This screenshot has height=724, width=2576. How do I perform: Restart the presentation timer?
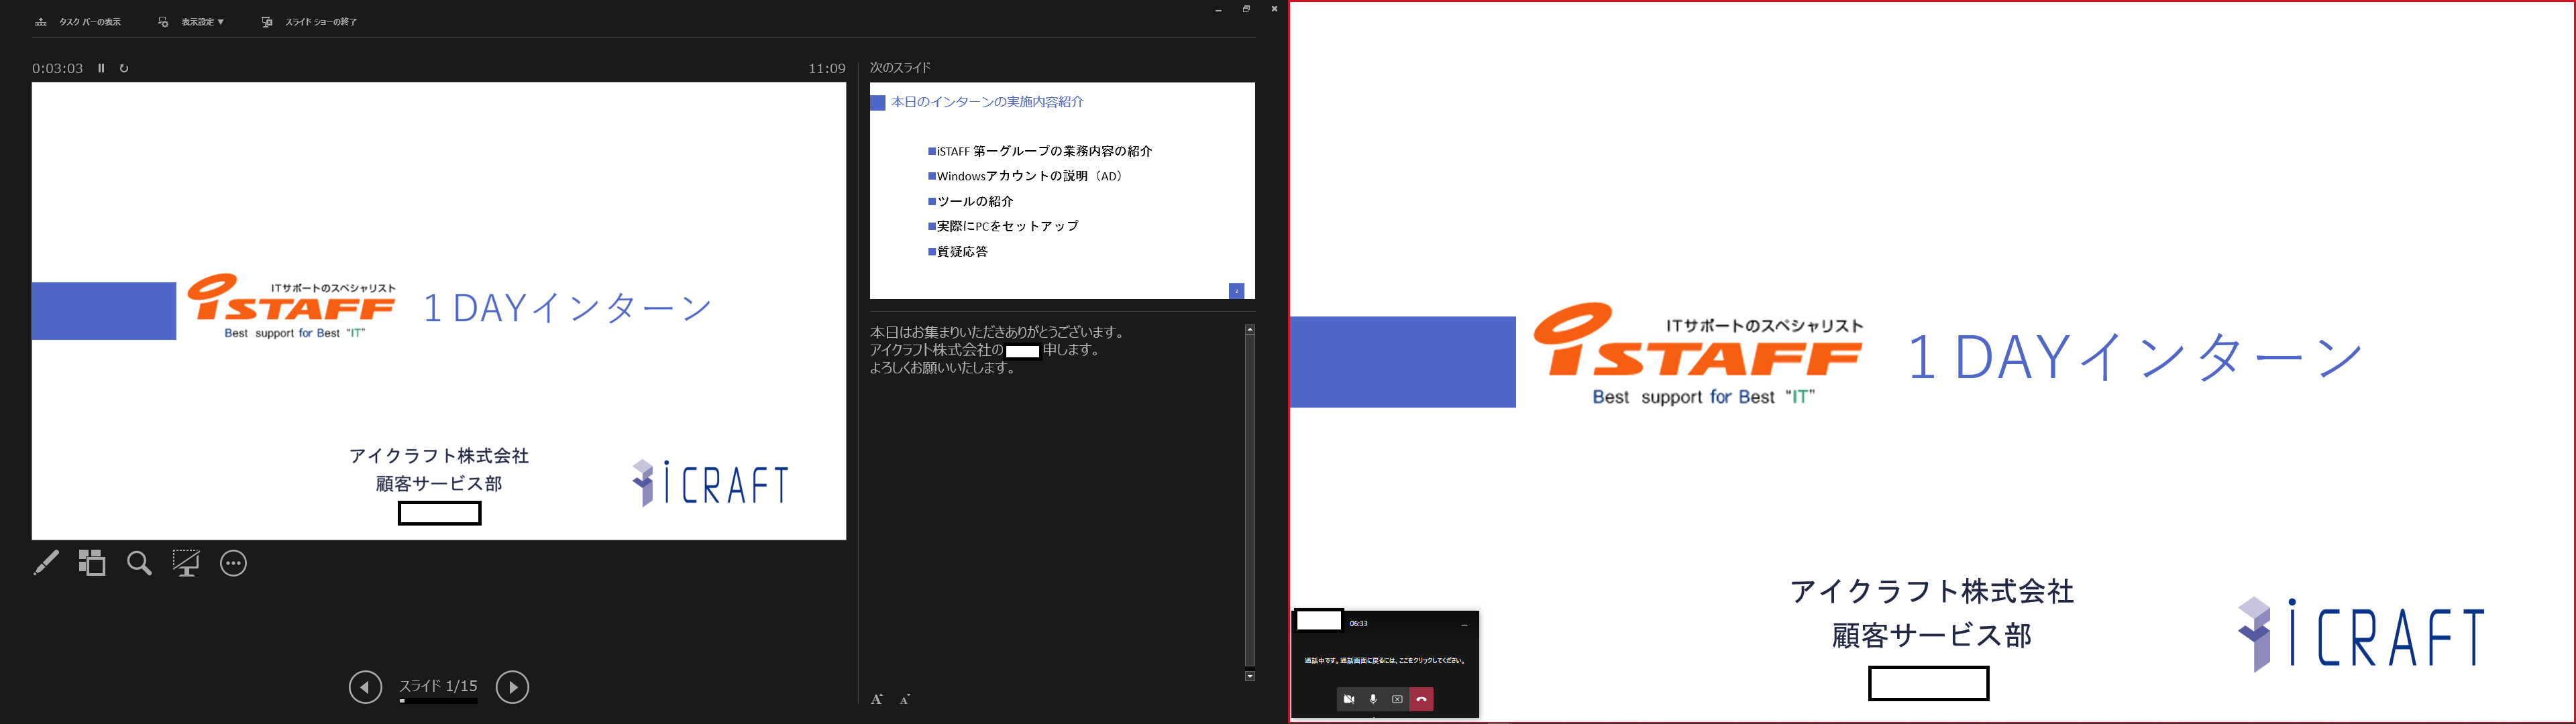[x=124, y=68]
